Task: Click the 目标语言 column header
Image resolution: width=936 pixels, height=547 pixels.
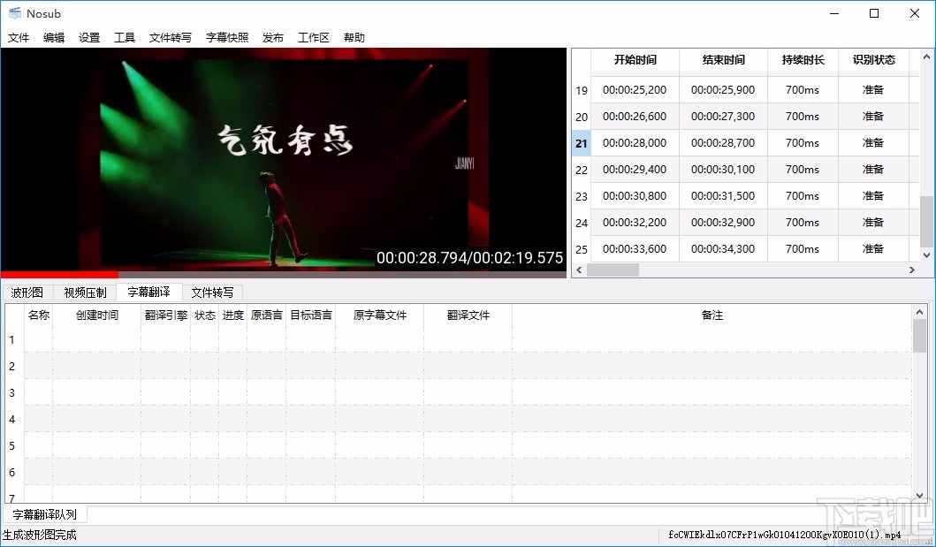Action: pos(311,315)
